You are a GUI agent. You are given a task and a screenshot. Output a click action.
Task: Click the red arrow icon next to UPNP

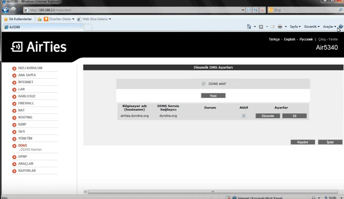pyautogui.click(x=14, y=157)
